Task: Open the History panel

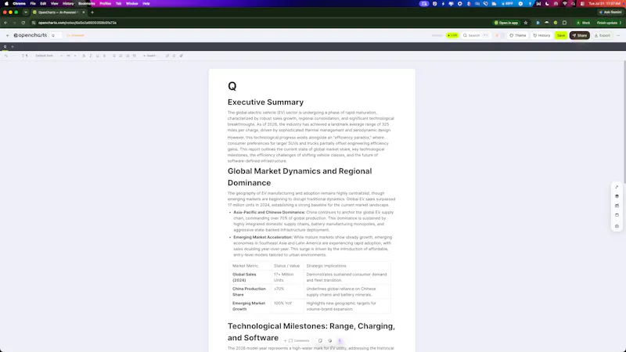Action: (541, 35)
